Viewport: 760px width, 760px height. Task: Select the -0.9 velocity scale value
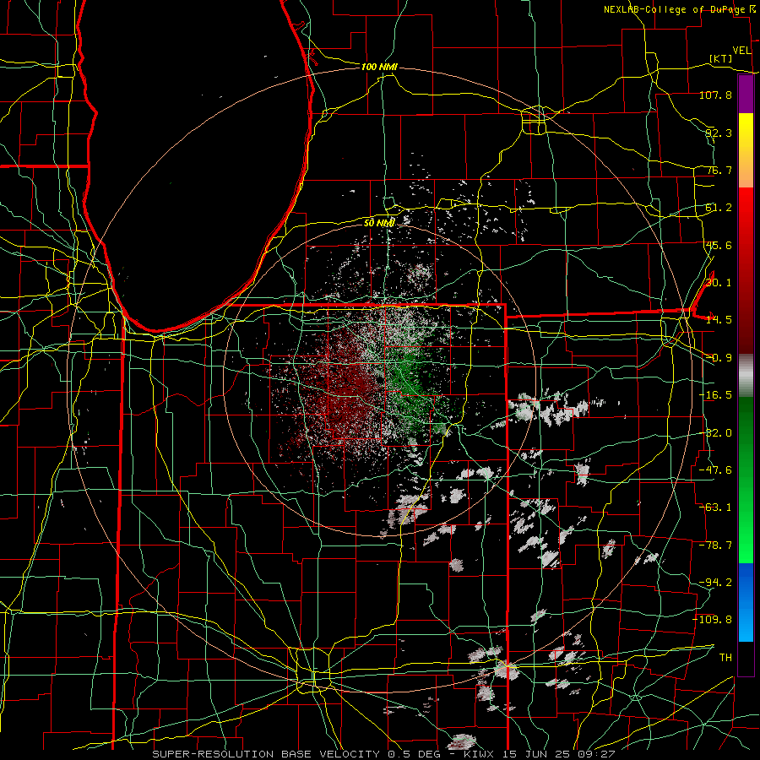719,357
